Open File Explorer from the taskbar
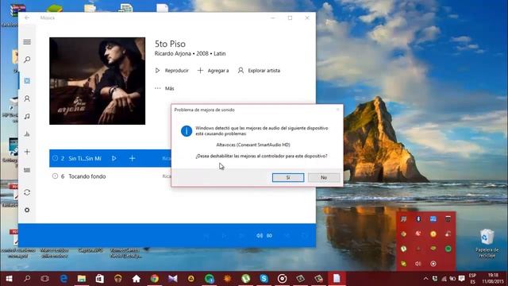Image resolution: width=508 pixels, height=286 pixels. [x=82, y=279]
